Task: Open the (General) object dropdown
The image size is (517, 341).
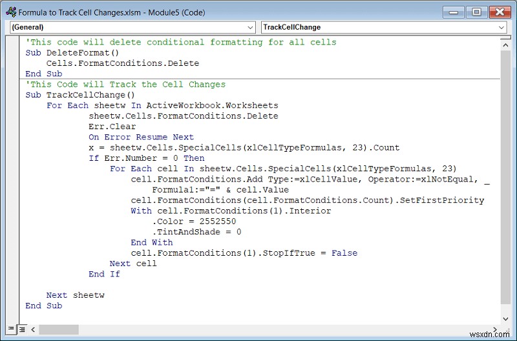Action: 132,27
